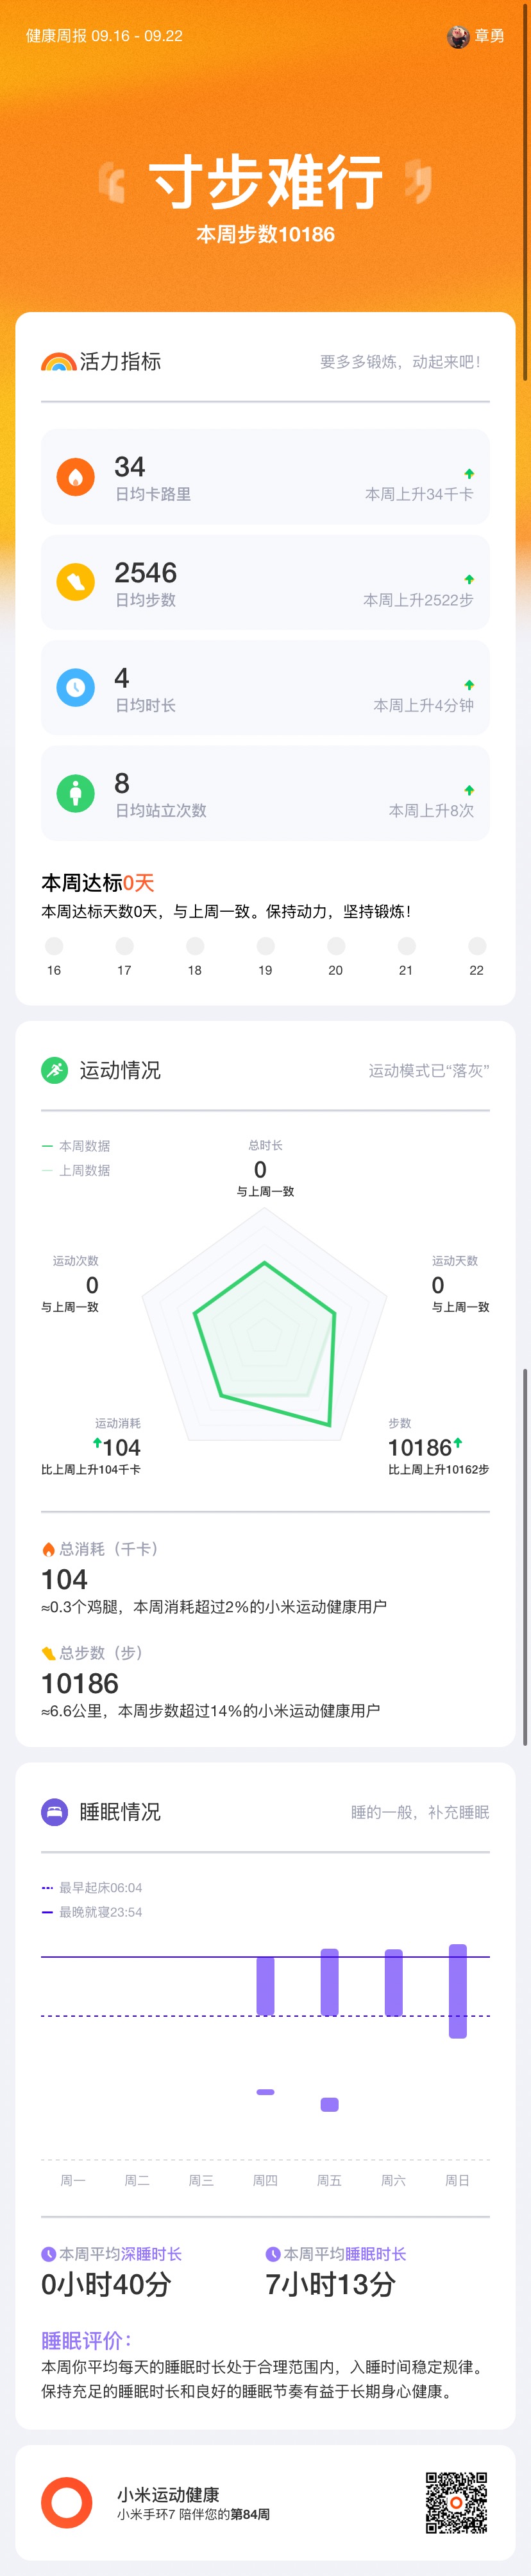Click the 最早起床06:04 legend item
Screen dimensions: 531x2576
pos(92,1888)
